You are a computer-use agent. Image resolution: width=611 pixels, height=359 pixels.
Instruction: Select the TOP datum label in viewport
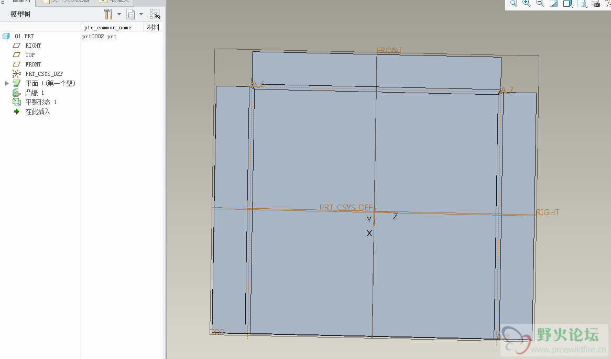tap(217, 332)
